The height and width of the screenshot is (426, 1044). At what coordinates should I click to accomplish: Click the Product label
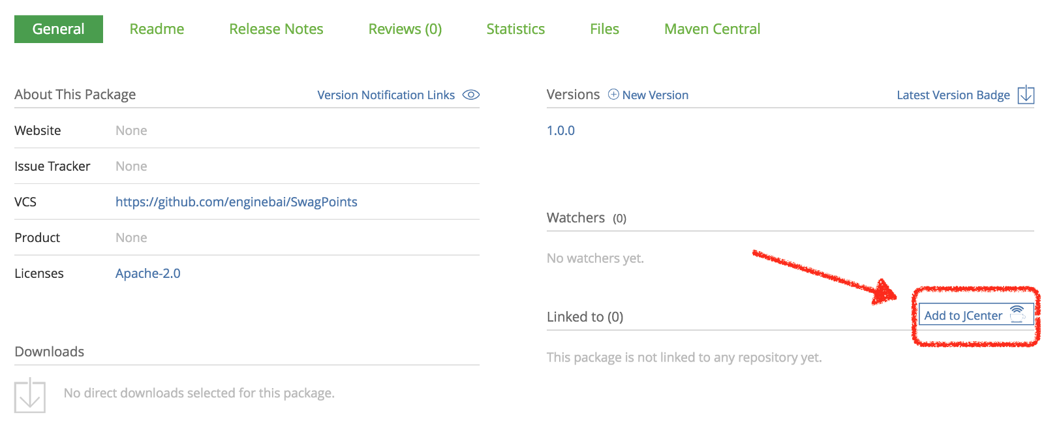[37, 237]
